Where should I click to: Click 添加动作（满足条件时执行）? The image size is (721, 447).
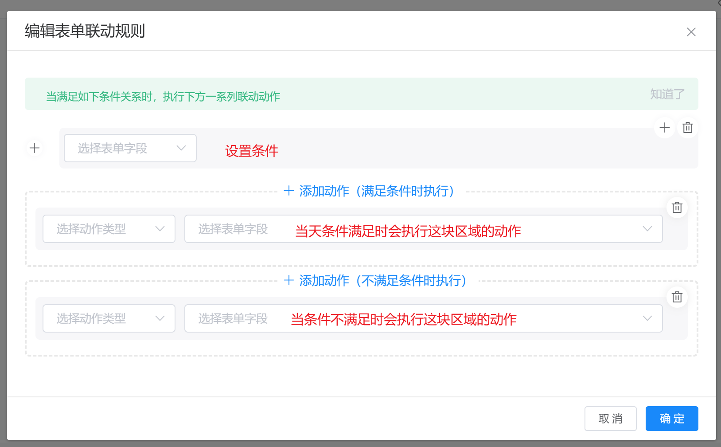click(369, 191)
